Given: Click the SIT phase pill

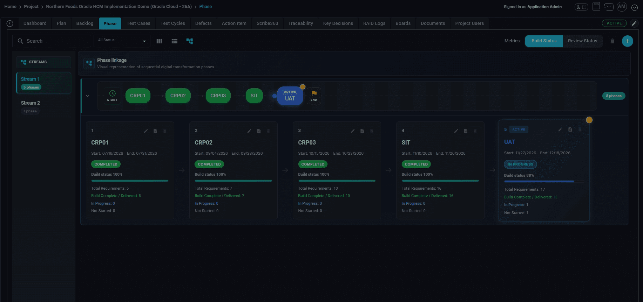Looking at the screenshot, I should click(254, 96).
